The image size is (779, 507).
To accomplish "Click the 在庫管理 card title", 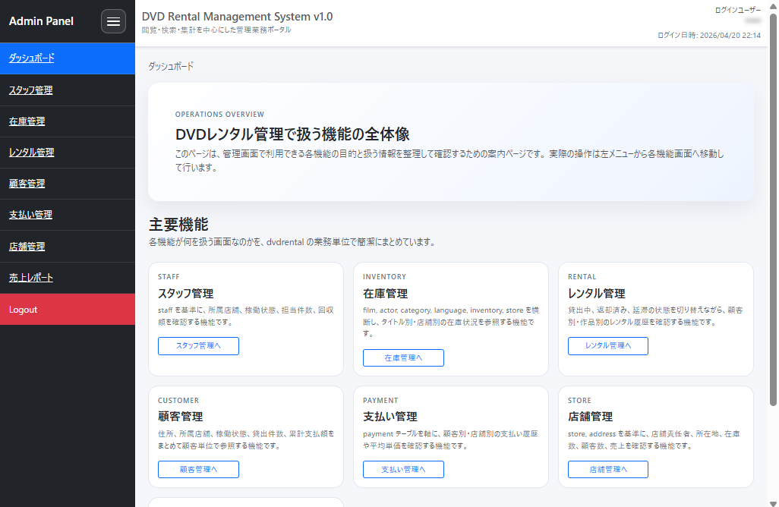I will (x=386, y=294).
